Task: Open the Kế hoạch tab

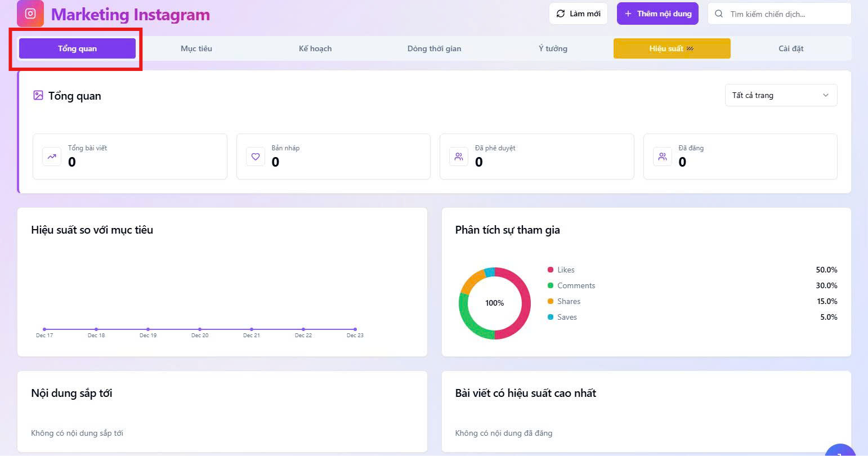Action: click(315, 48)
